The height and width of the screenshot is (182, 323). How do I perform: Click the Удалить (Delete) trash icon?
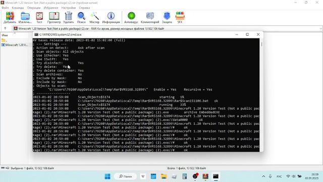pyautogui.click(x=69, y=17)
